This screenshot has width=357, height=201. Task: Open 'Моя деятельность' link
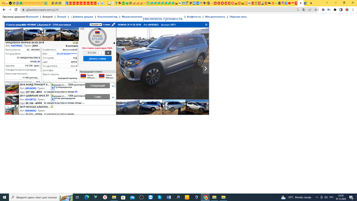[x=215, y=17]
